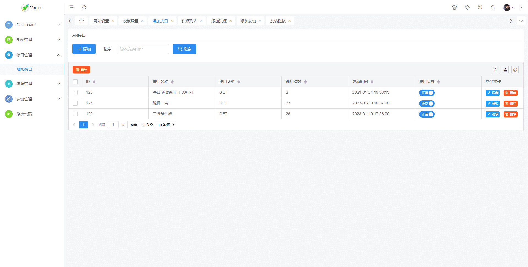Toggle status switch for 随机一言 row

(x=426, y=104)
